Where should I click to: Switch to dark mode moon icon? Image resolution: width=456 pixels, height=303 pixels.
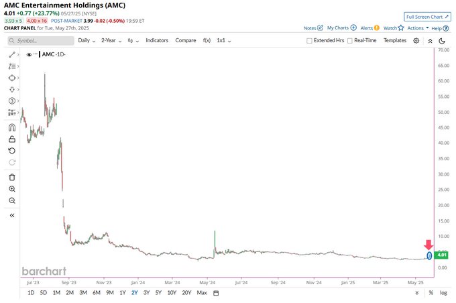pos(442,41)
